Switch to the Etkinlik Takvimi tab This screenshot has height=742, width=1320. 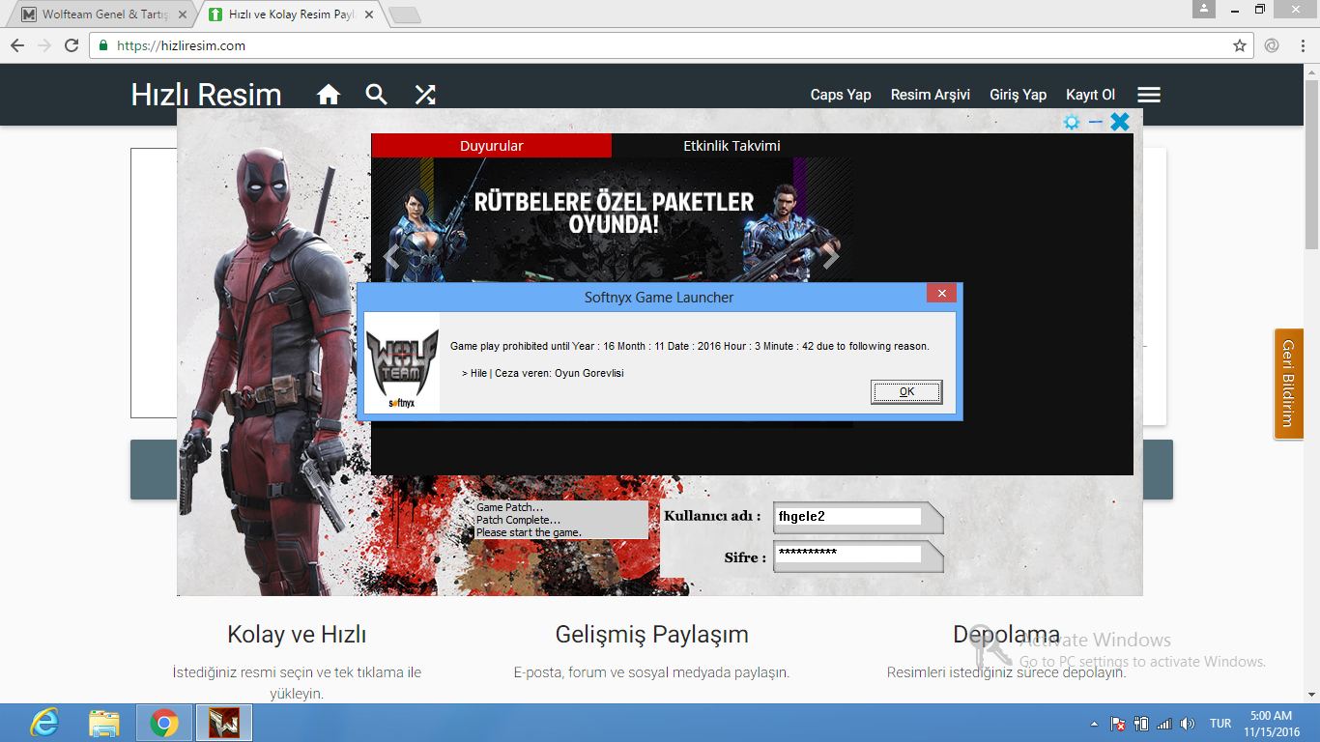point(732,146)
